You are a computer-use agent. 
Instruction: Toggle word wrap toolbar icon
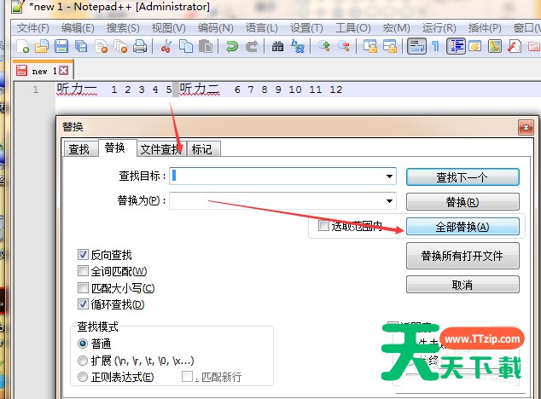[416, 46]
